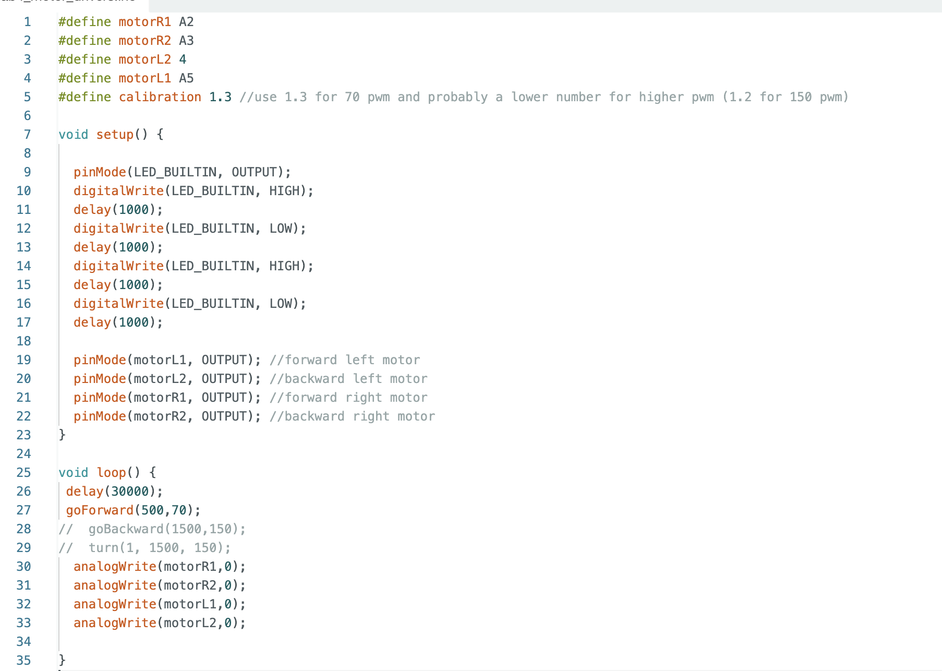942x671 pixels.
Task: Click the '//backward right motor' comment
Action: (x=352, y=416)
